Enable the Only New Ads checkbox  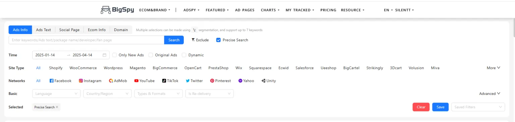[x=114, y=55]
